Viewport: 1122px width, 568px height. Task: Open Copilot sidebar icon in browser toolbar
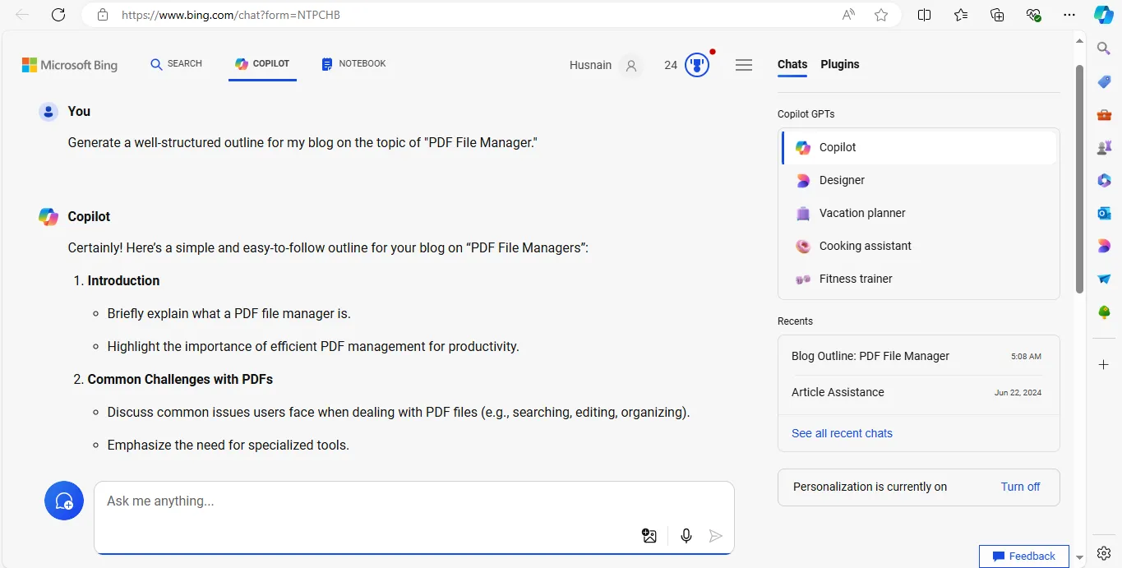pyautogui.click(x=1103, y=15)
